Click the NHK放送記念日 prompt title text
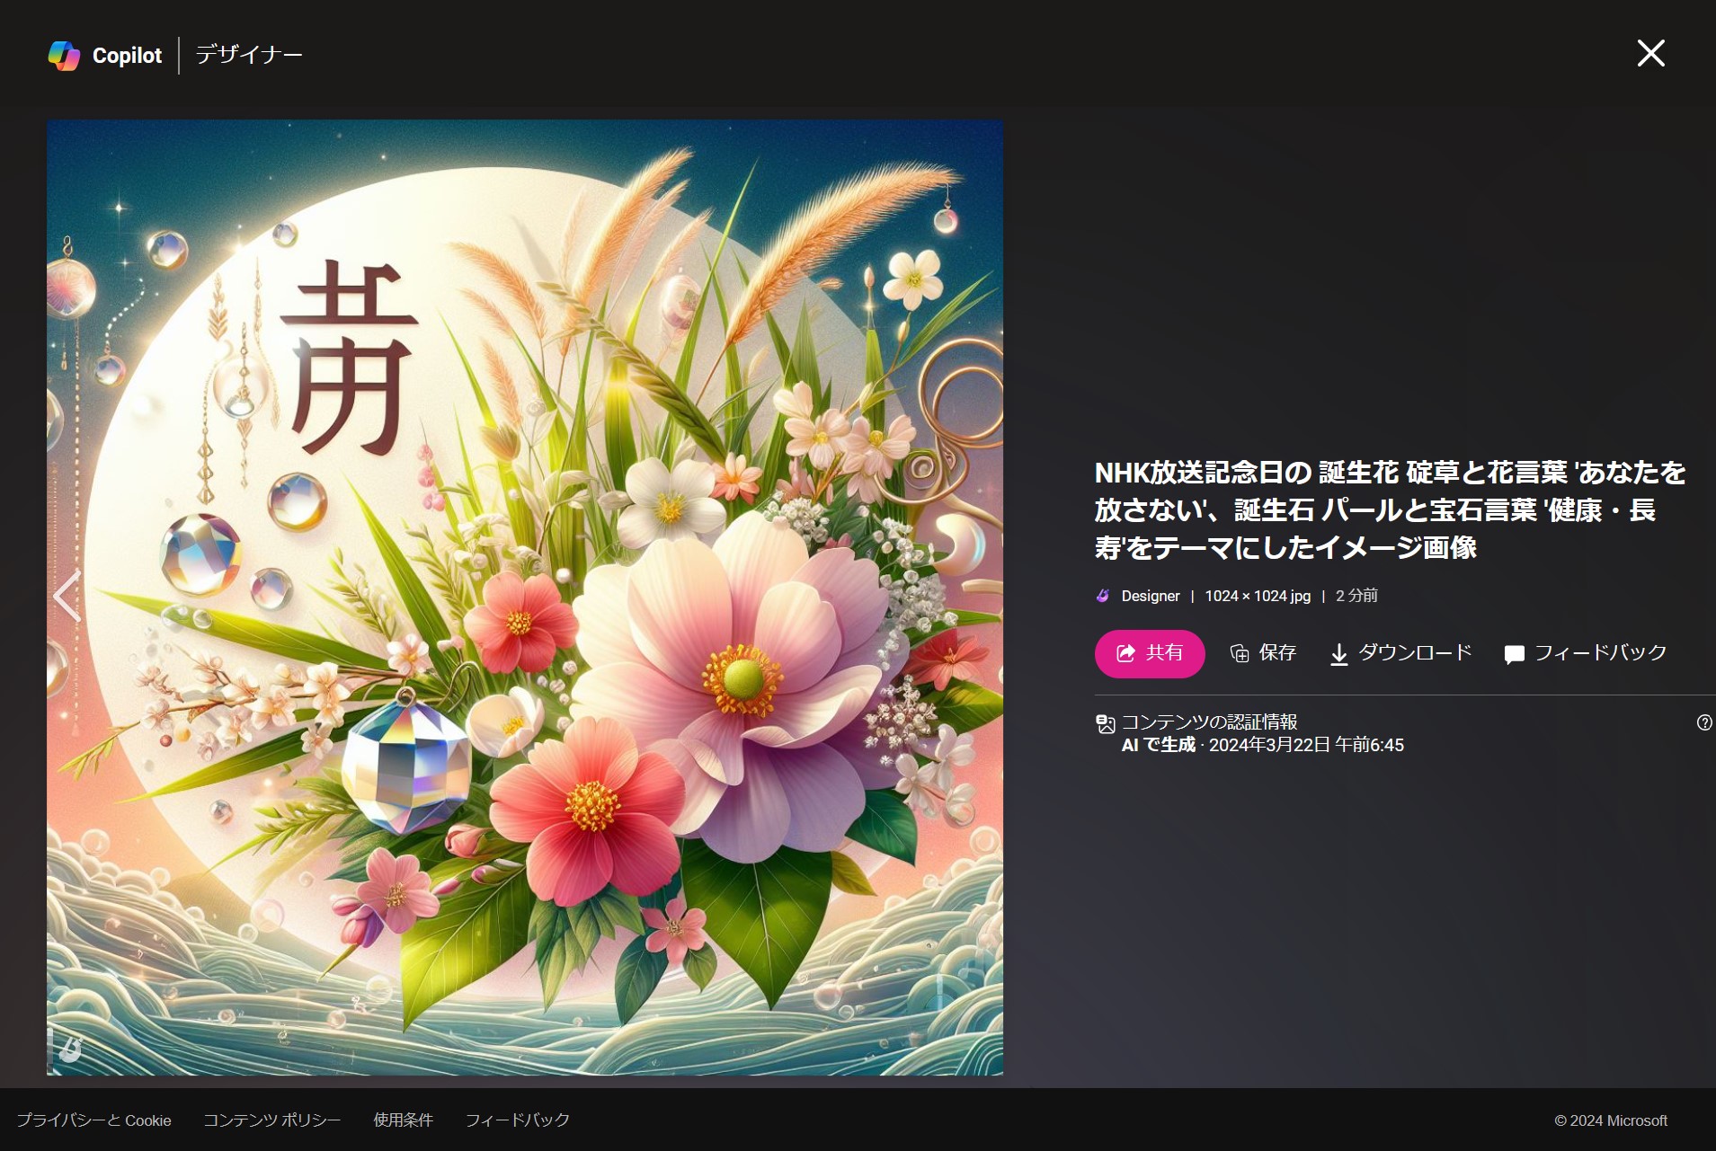1716x1151 pixels. (x=1389, y=509)
